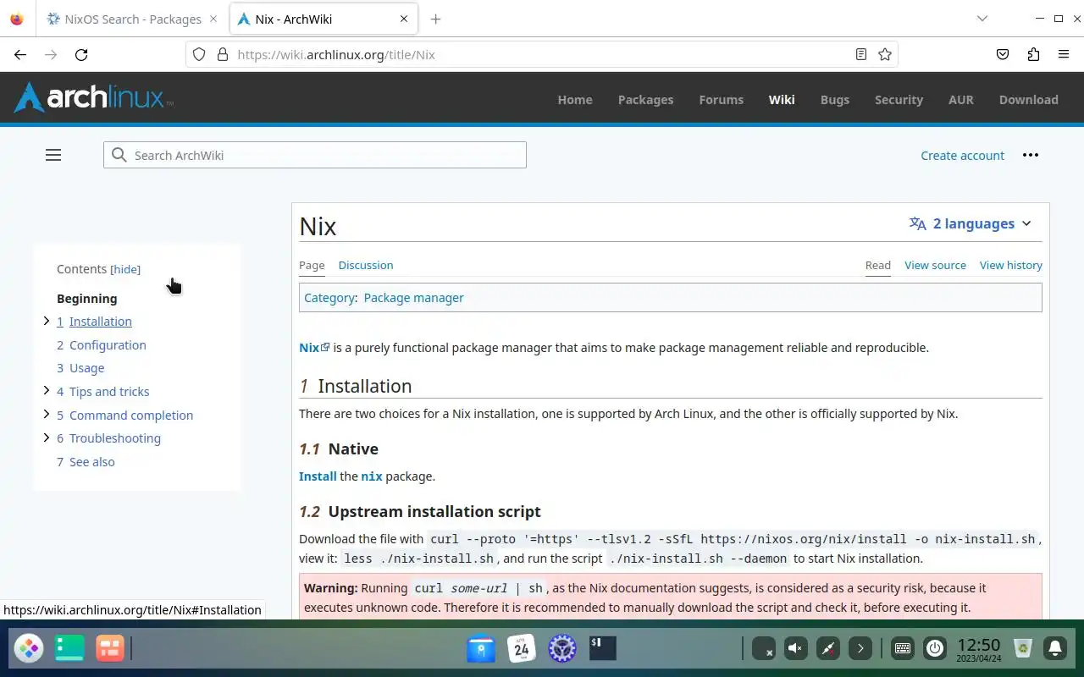1084x677 pixels.
Task: Open AUR in Arch navigation bar
Action: (x=961, y=99)
